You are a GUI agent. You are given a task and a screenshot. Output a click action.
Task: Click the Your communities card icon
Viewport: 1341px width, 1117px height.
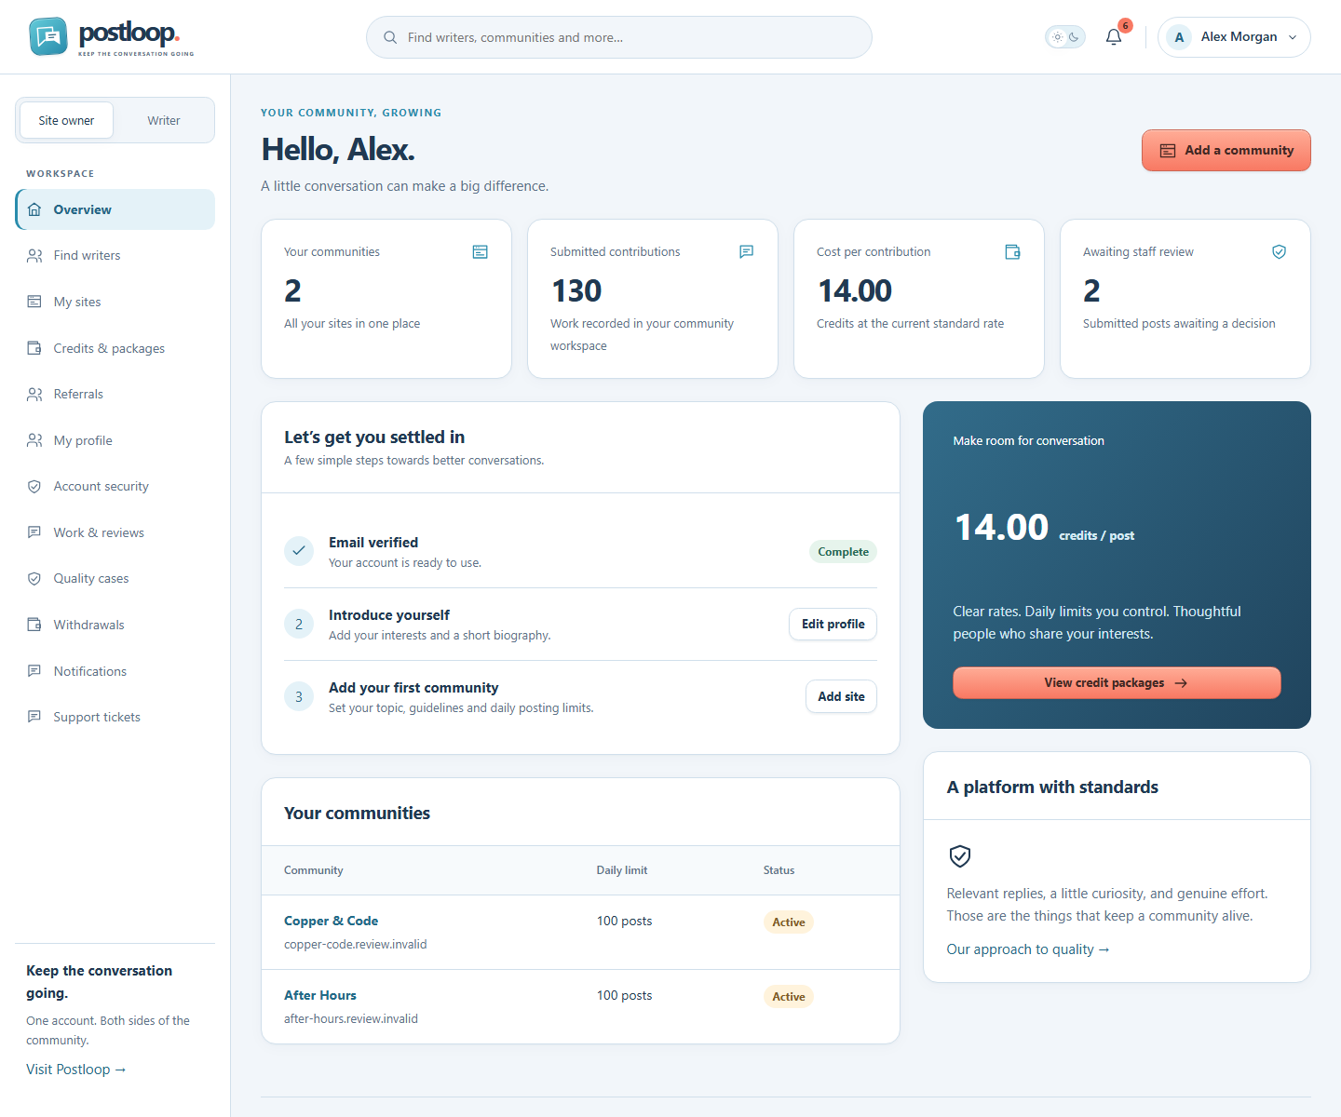pos(481,252)
